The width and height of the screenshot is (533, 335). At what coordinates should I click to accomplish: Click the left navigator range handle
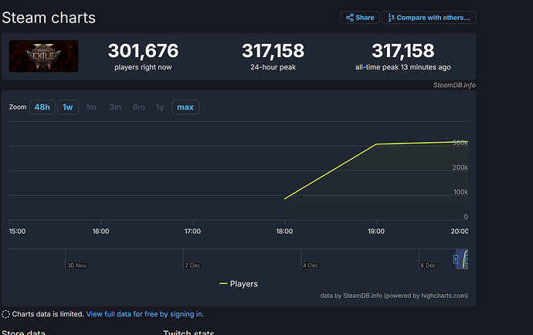click(456, 259)
